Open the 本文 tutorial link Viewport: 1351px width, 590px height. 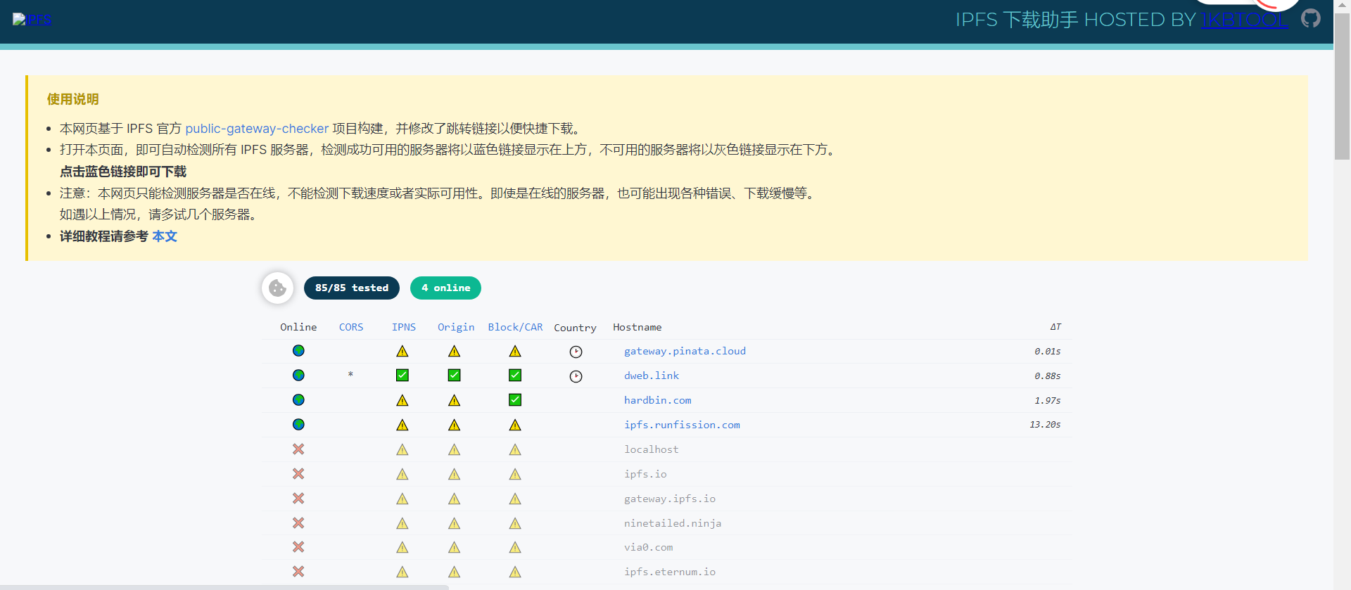pos(165,236)
